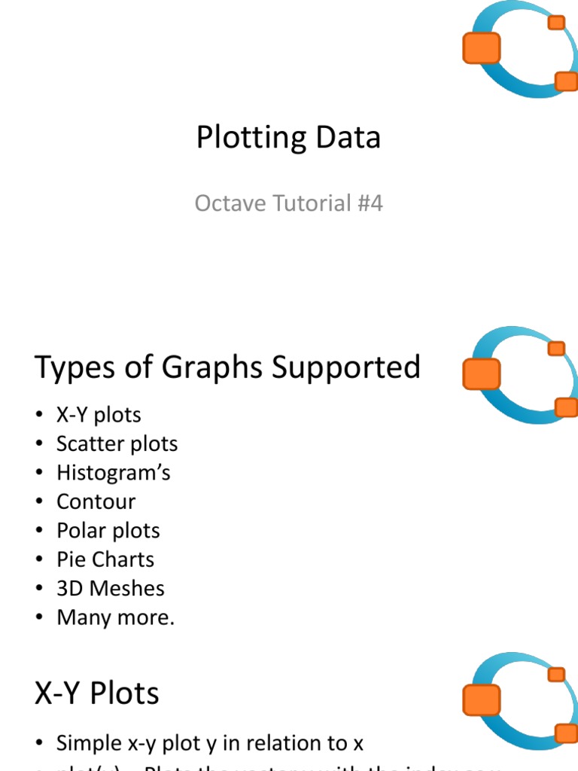Click the Octave logo on the title slide
Image resolution: width=578 pixels, height=771 pixels.
point(519,50)
